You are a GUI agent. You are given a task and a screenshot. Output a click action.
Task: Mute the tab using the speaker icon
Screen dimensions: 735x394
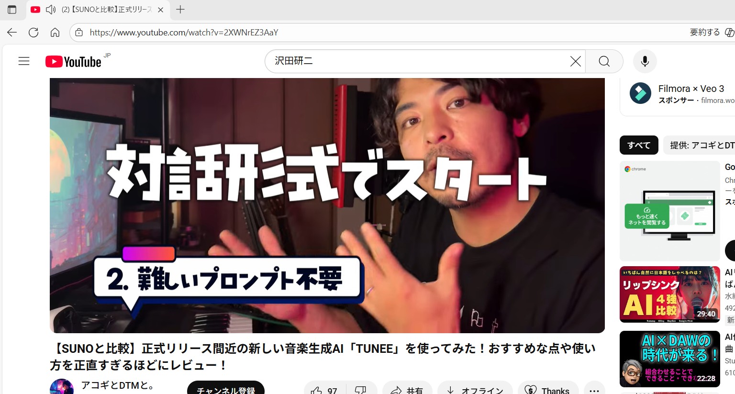pyautogui.click(x=50, y=10)
